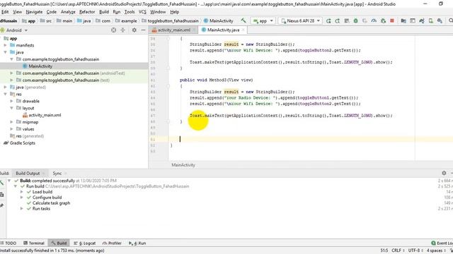This screenshot has width=453, height=254.
Task: Click the Rerun app icon in toolbar
Action: (328, 20)
